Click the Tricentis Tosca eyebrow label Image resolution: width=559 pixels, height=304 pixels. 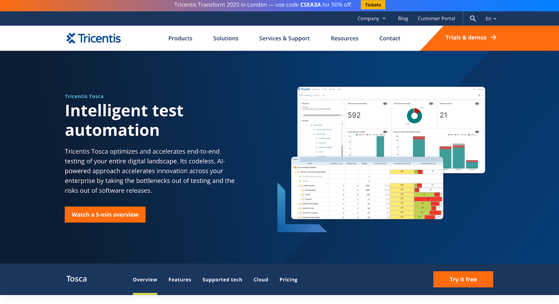84,96
